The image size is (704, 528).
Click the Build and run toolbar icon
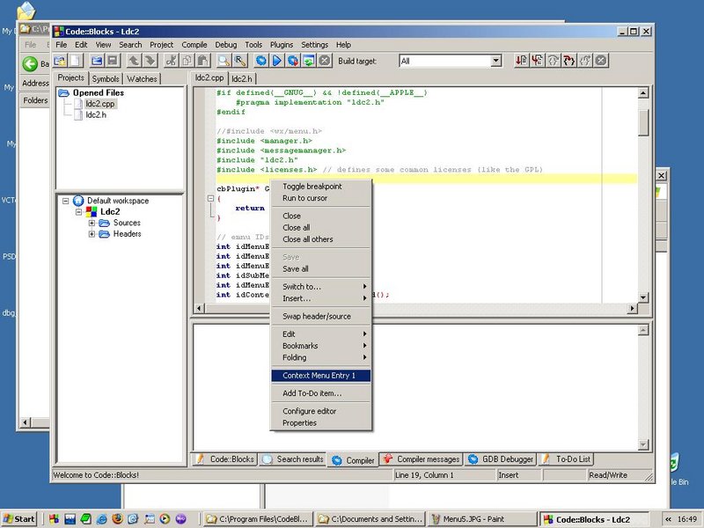point(293,61)
